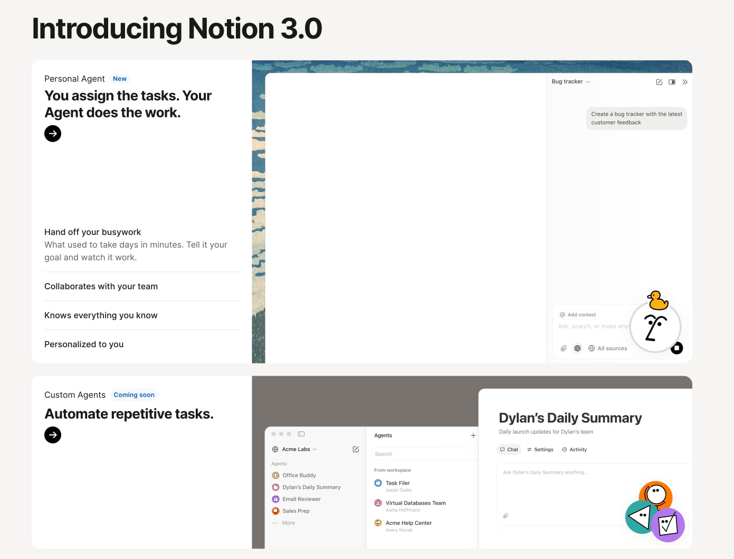Switch to the Settings tab
This screenshot has width=734, height=559.
point(540,449)
